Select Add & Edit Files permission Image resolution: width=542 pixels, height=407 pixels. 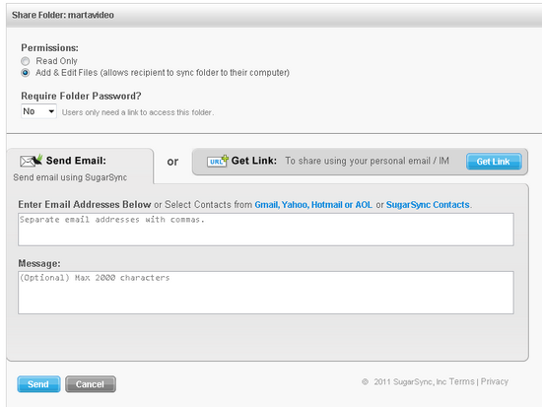25,73
